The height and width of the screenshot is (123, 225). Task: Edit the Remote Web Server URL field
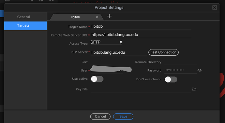click(141, 35)
